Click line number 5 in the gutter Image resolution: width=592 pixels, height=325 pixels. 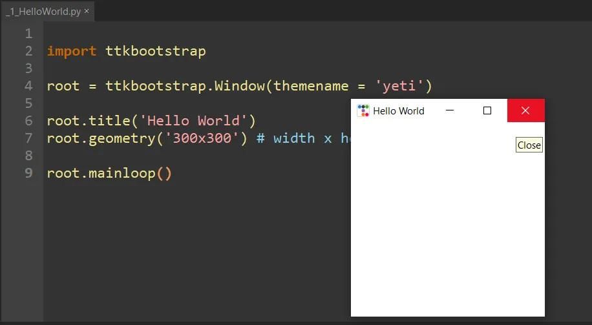pos(28,103)
